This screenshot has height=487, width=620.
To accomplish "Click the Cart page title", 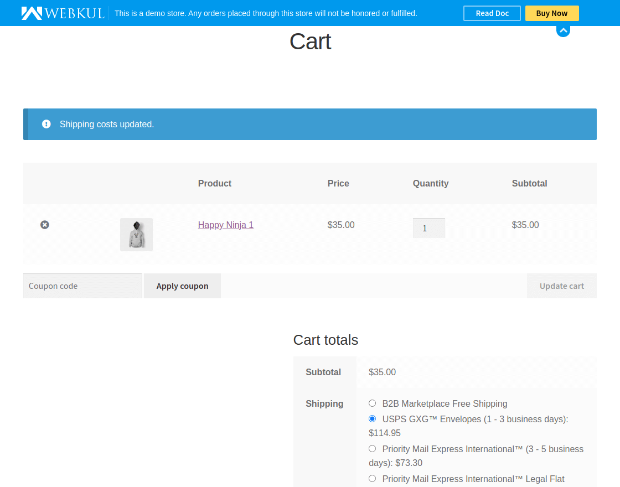I will pos(310,42).
